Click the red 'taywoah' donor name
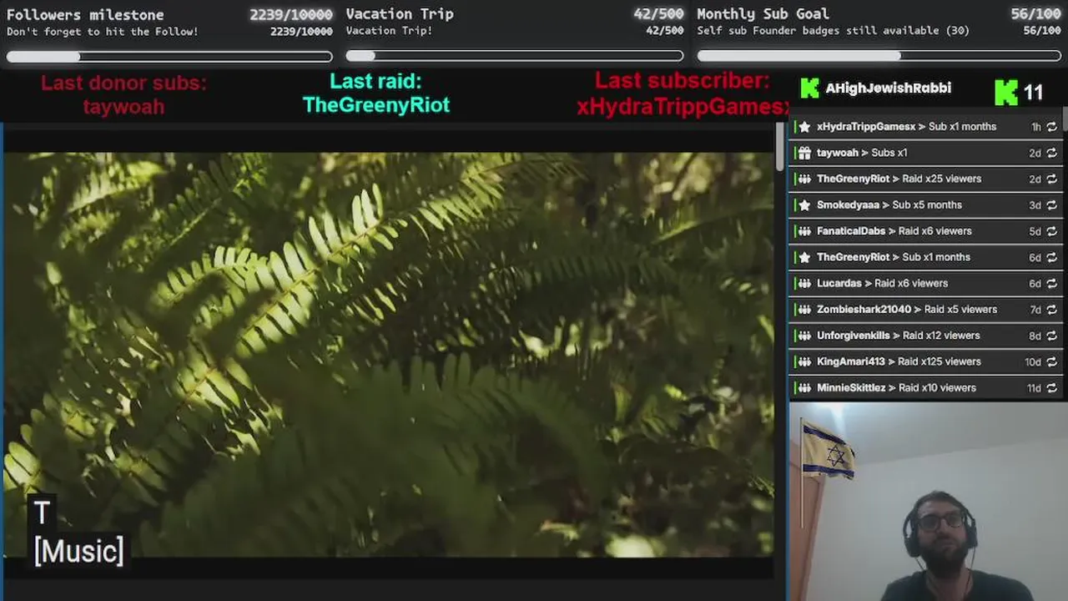Image resolution: width=1068 pixels, height=601 pixels. (123, 107)
